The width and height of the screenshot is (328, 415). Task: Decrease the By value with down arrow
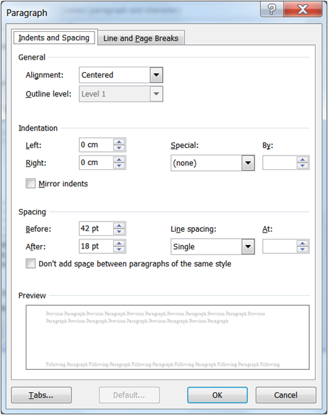(x=302, y=166)
